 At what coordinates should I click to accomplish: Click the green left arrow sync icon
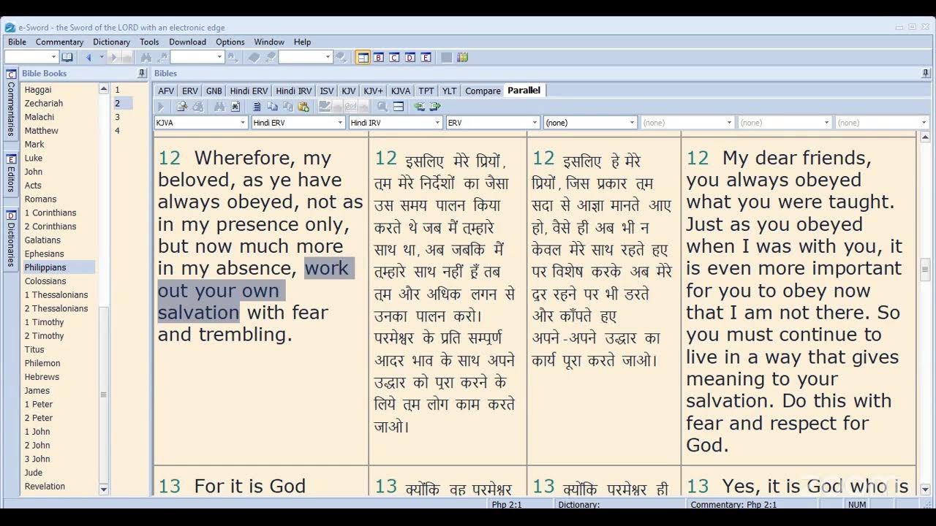coord(419,107)
